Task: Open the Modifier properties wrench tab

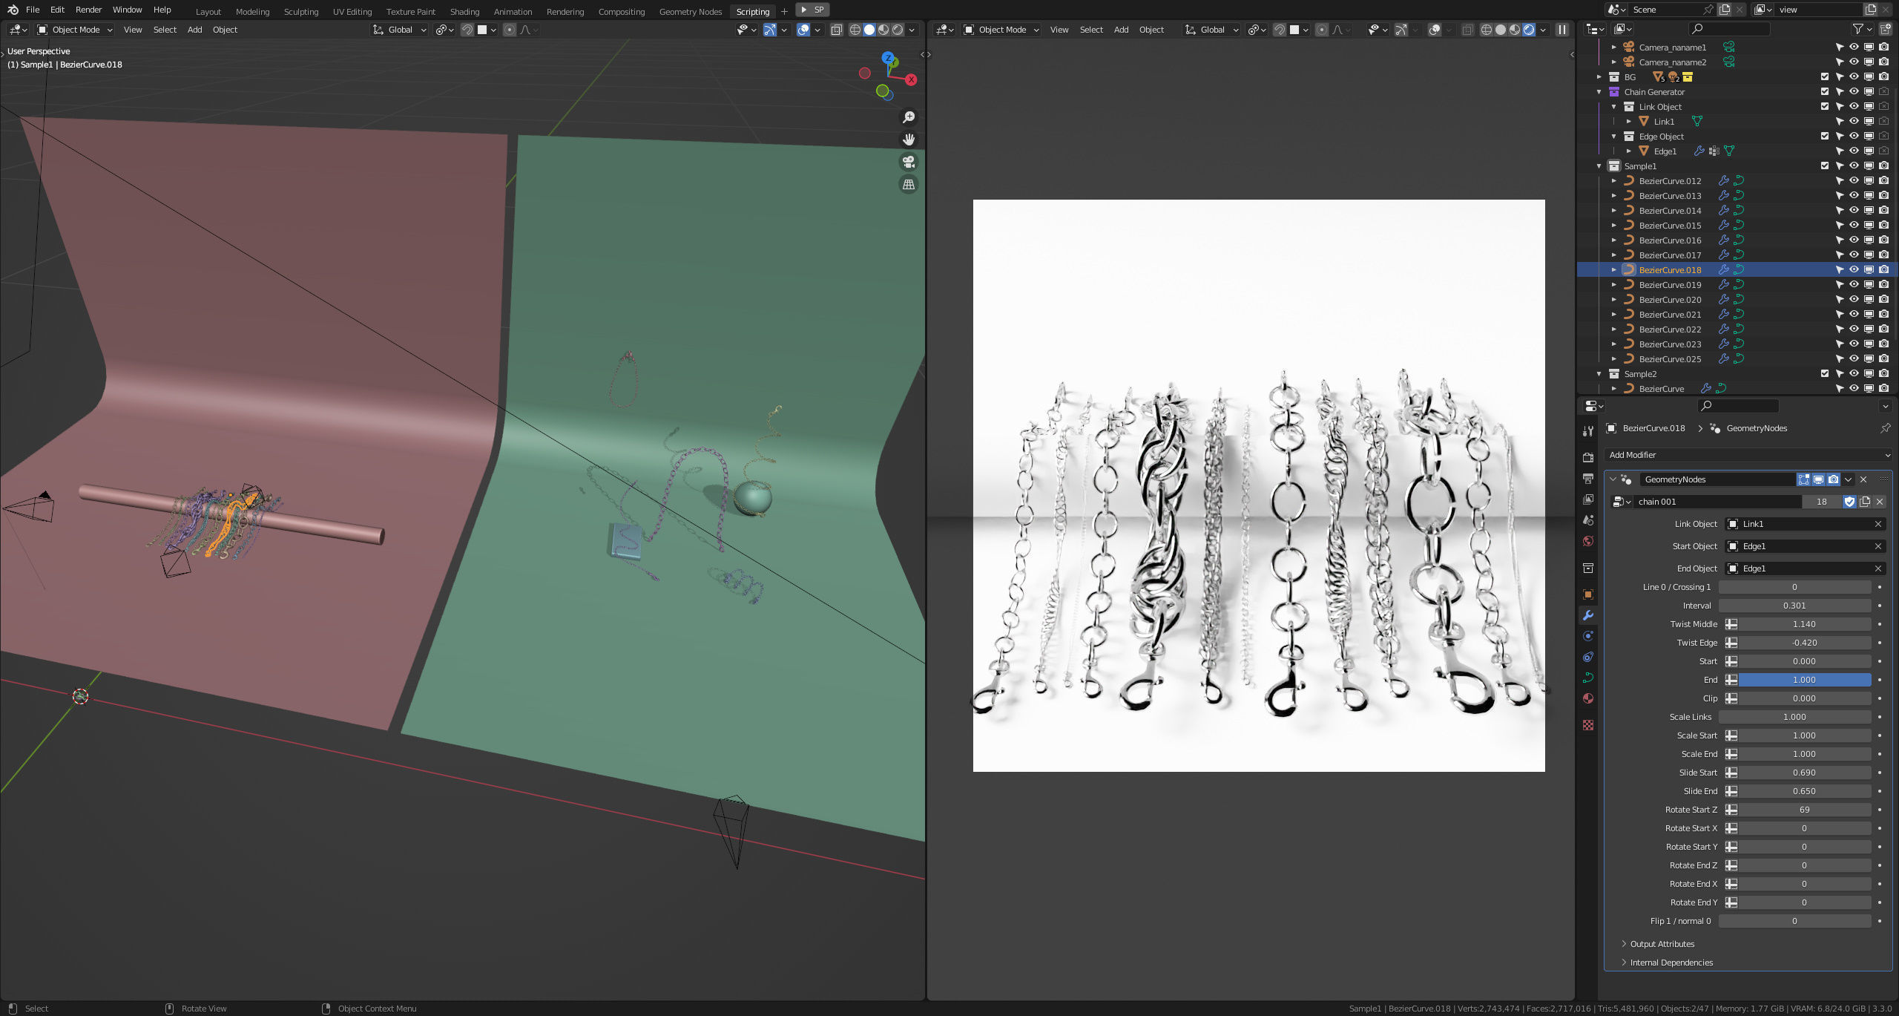Action: [x=1588, y=615]
